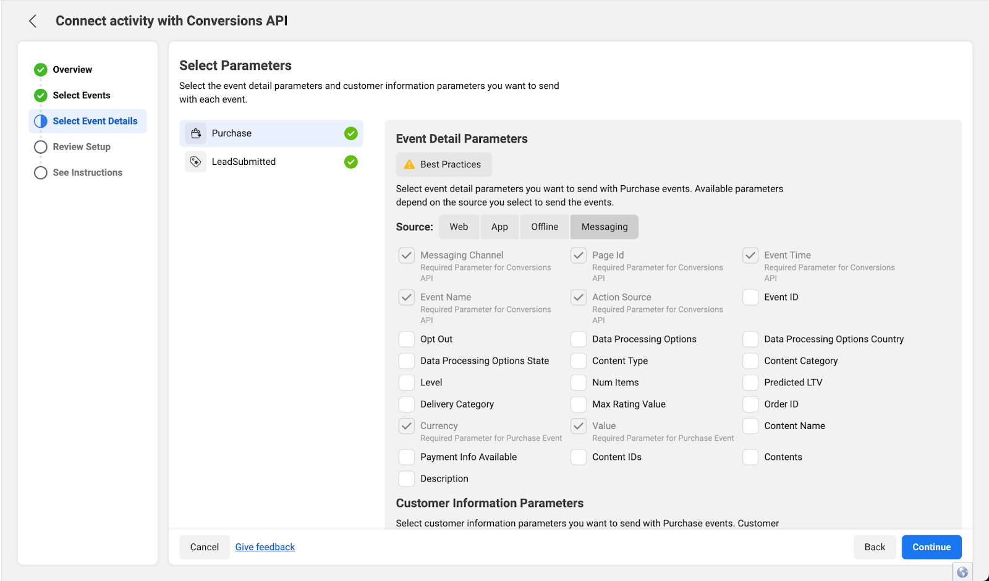Click the Source: label

[x=414, y=227]
